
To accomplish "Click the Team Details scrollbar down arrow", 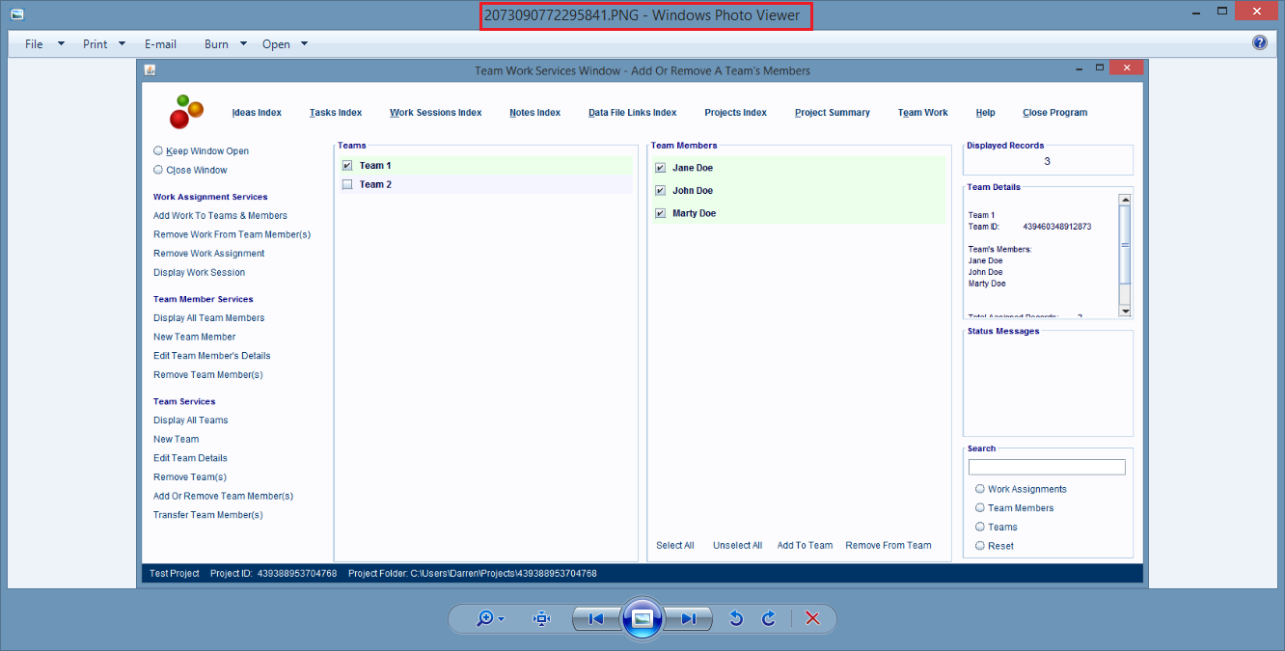I will click(x=1125, y=312).
